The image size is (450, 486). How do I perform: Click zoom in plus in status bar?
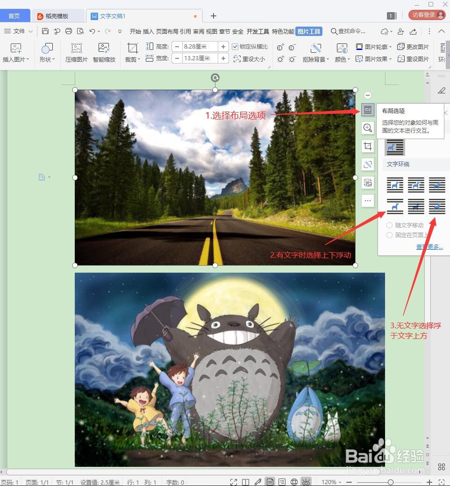(429, 482)
